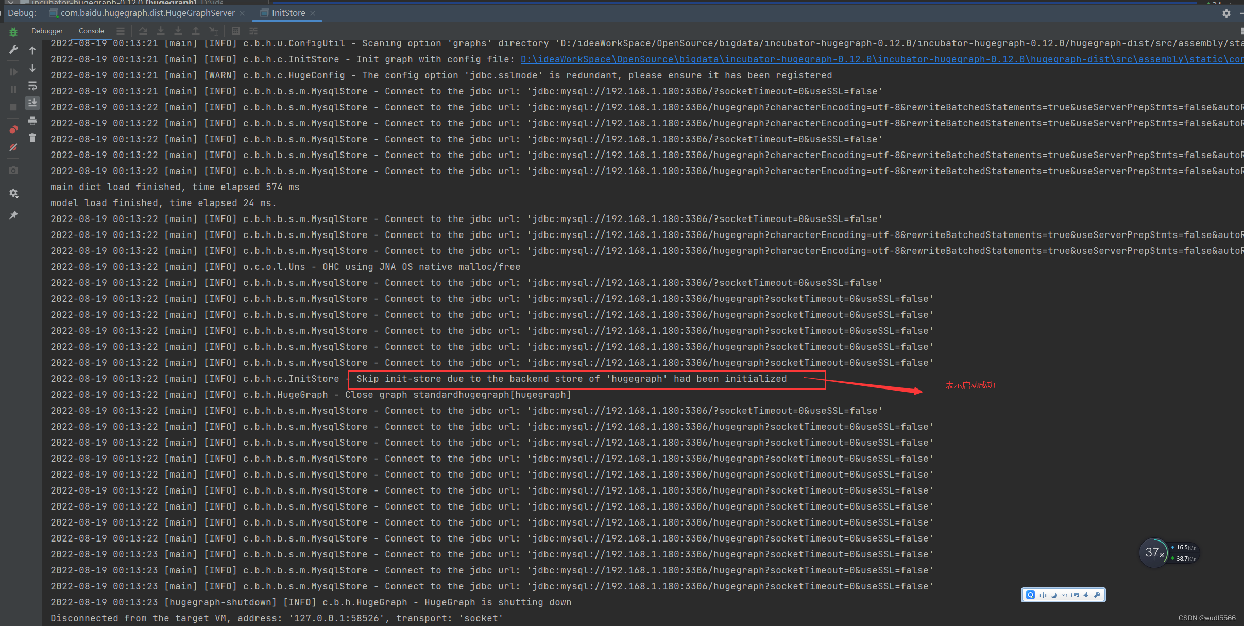Click 'HugeGraph is shutting down' line
The width and height of the screenshot is (1244, 626).
(x=311, y=602)
